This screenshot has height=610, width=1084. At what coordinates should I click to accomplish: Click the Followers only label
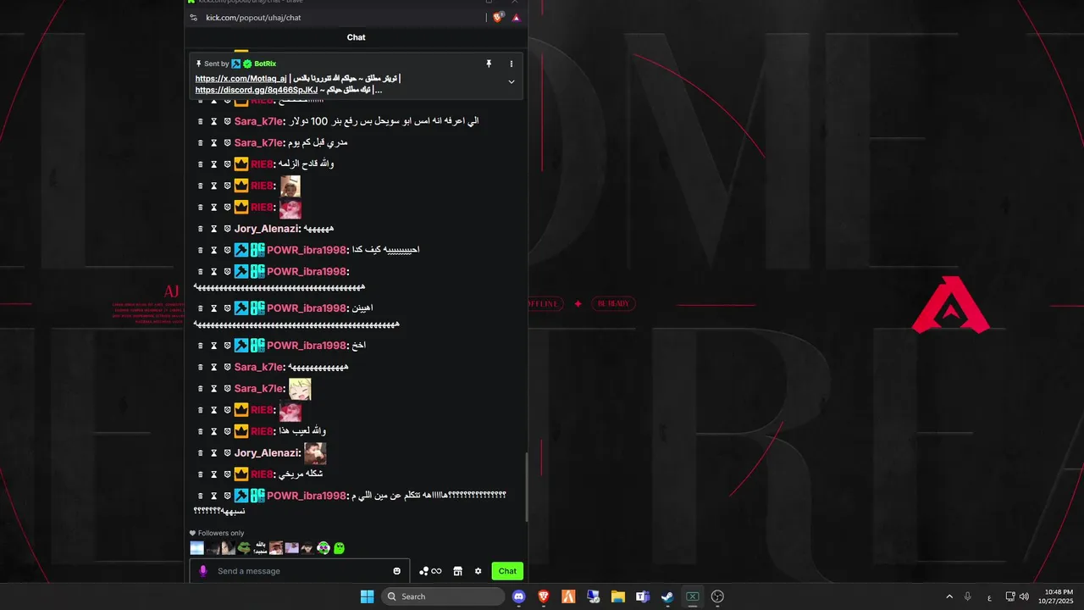pyautogui.click(x=221, y=533)
